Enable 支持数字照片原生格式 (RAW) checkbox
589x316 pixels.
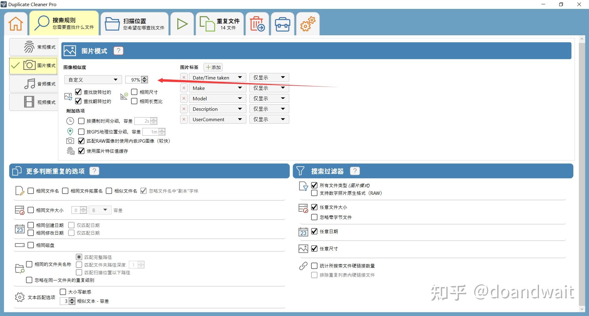tap(314, 193)
